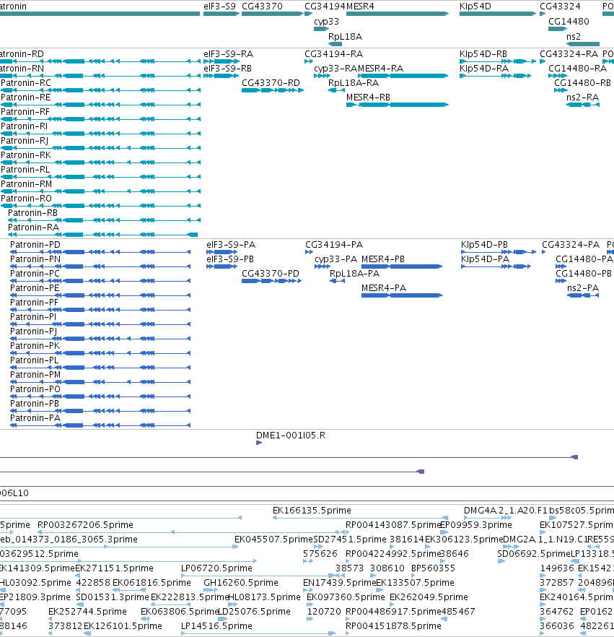Click RpL18A-PA protein feature

tap(337, 281)
